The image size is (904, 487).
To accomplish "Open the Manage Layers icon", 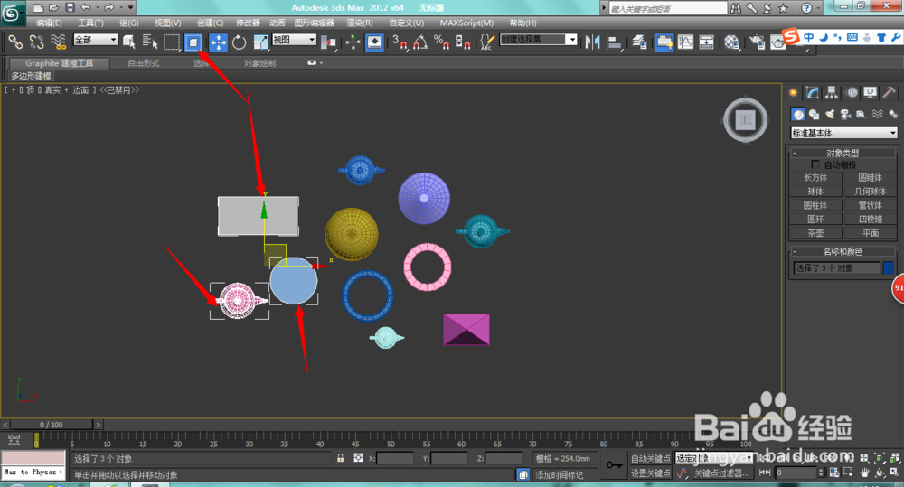I will tap(639, 42).
